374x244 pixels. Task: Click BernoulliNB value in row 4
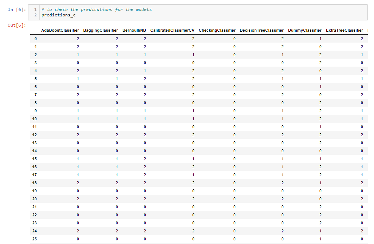click(x=145, y=71)
